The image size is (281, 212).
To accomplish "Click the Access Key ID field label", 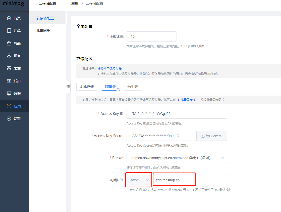I will 112,114.
